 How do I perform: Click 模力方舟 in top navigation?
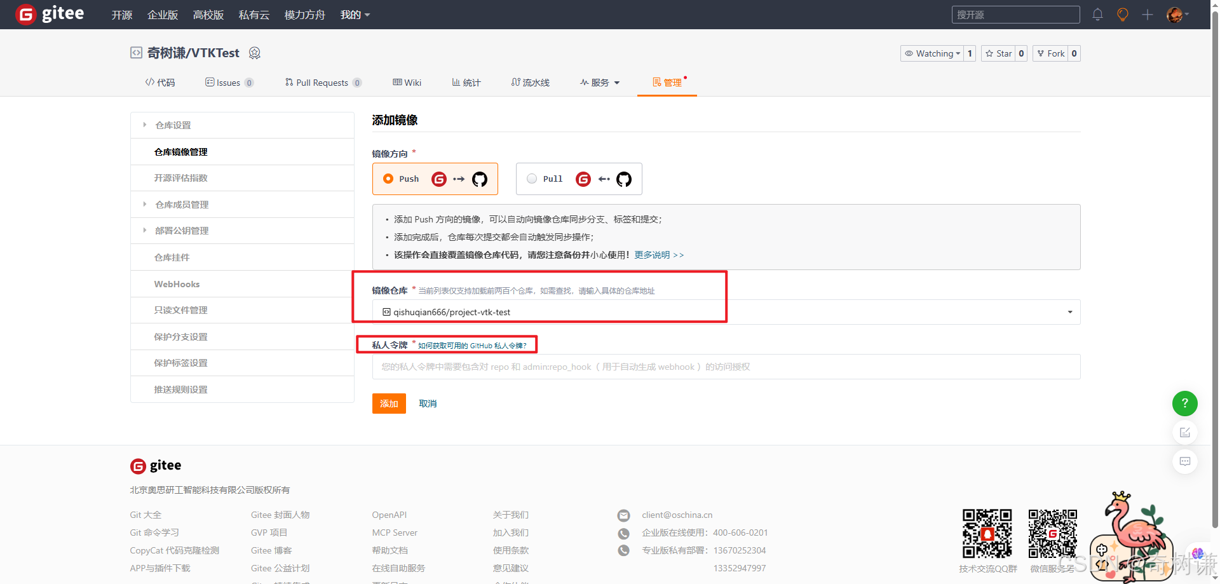click(x=305, y=15)
